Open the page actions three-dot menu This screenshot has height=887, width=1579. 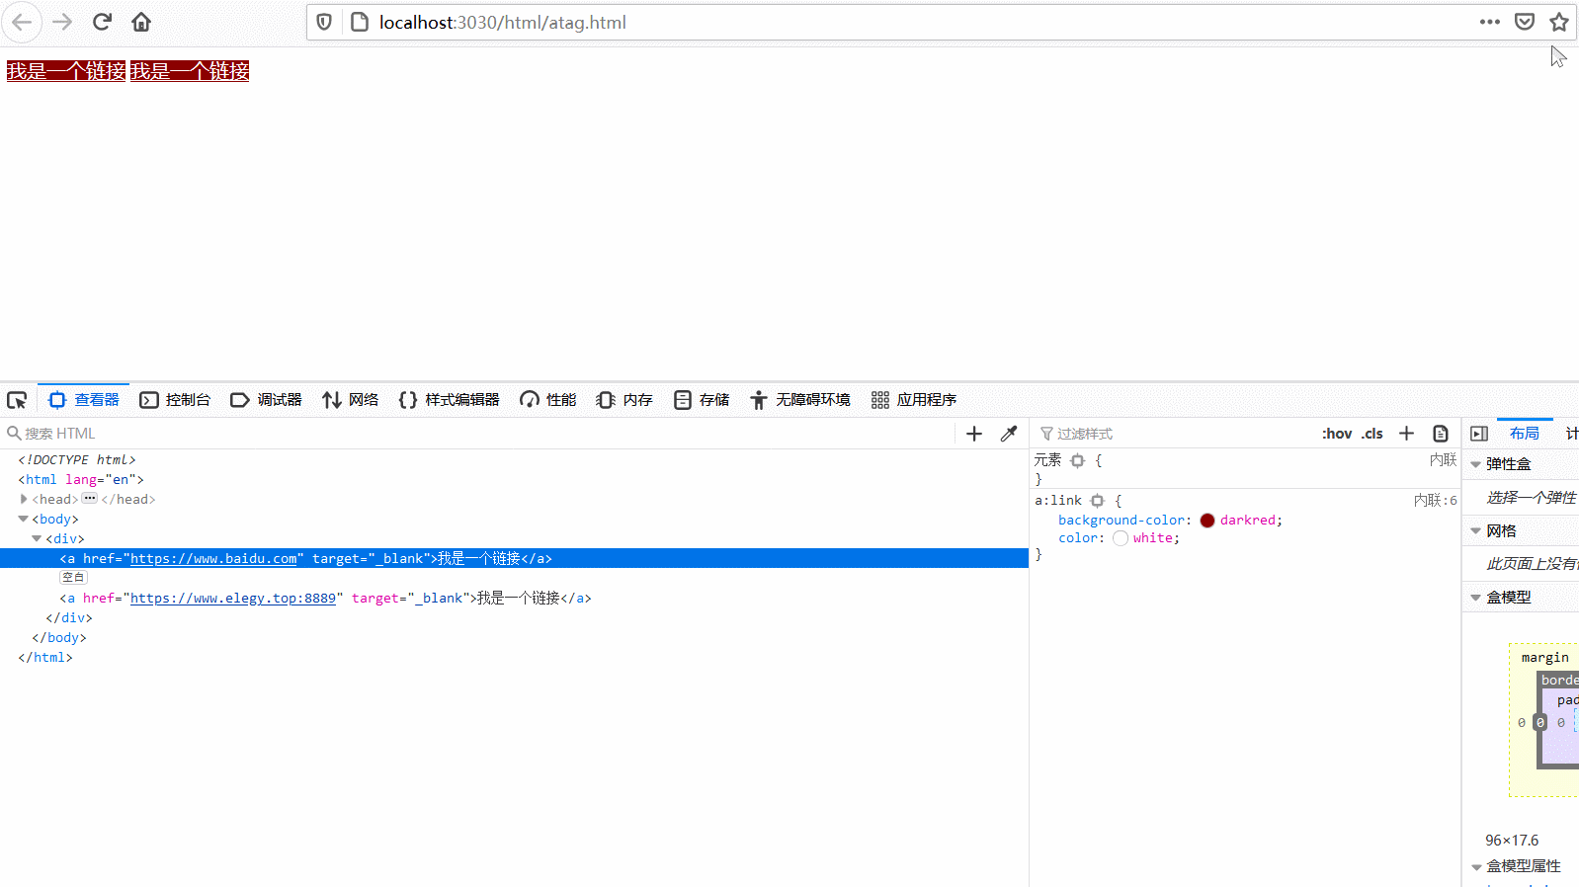[1490, 22]
